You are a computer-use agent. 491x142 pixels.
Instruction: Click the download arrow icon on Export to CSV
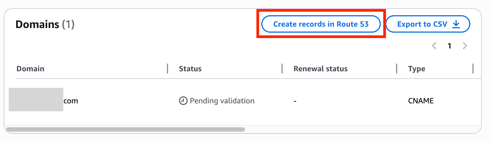(456, 24)
